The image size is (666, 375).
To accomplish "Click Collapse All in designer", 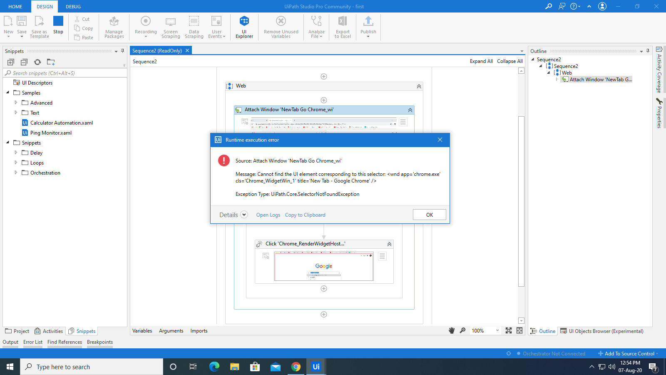I will pyautogui.click(x=510, y=61).
